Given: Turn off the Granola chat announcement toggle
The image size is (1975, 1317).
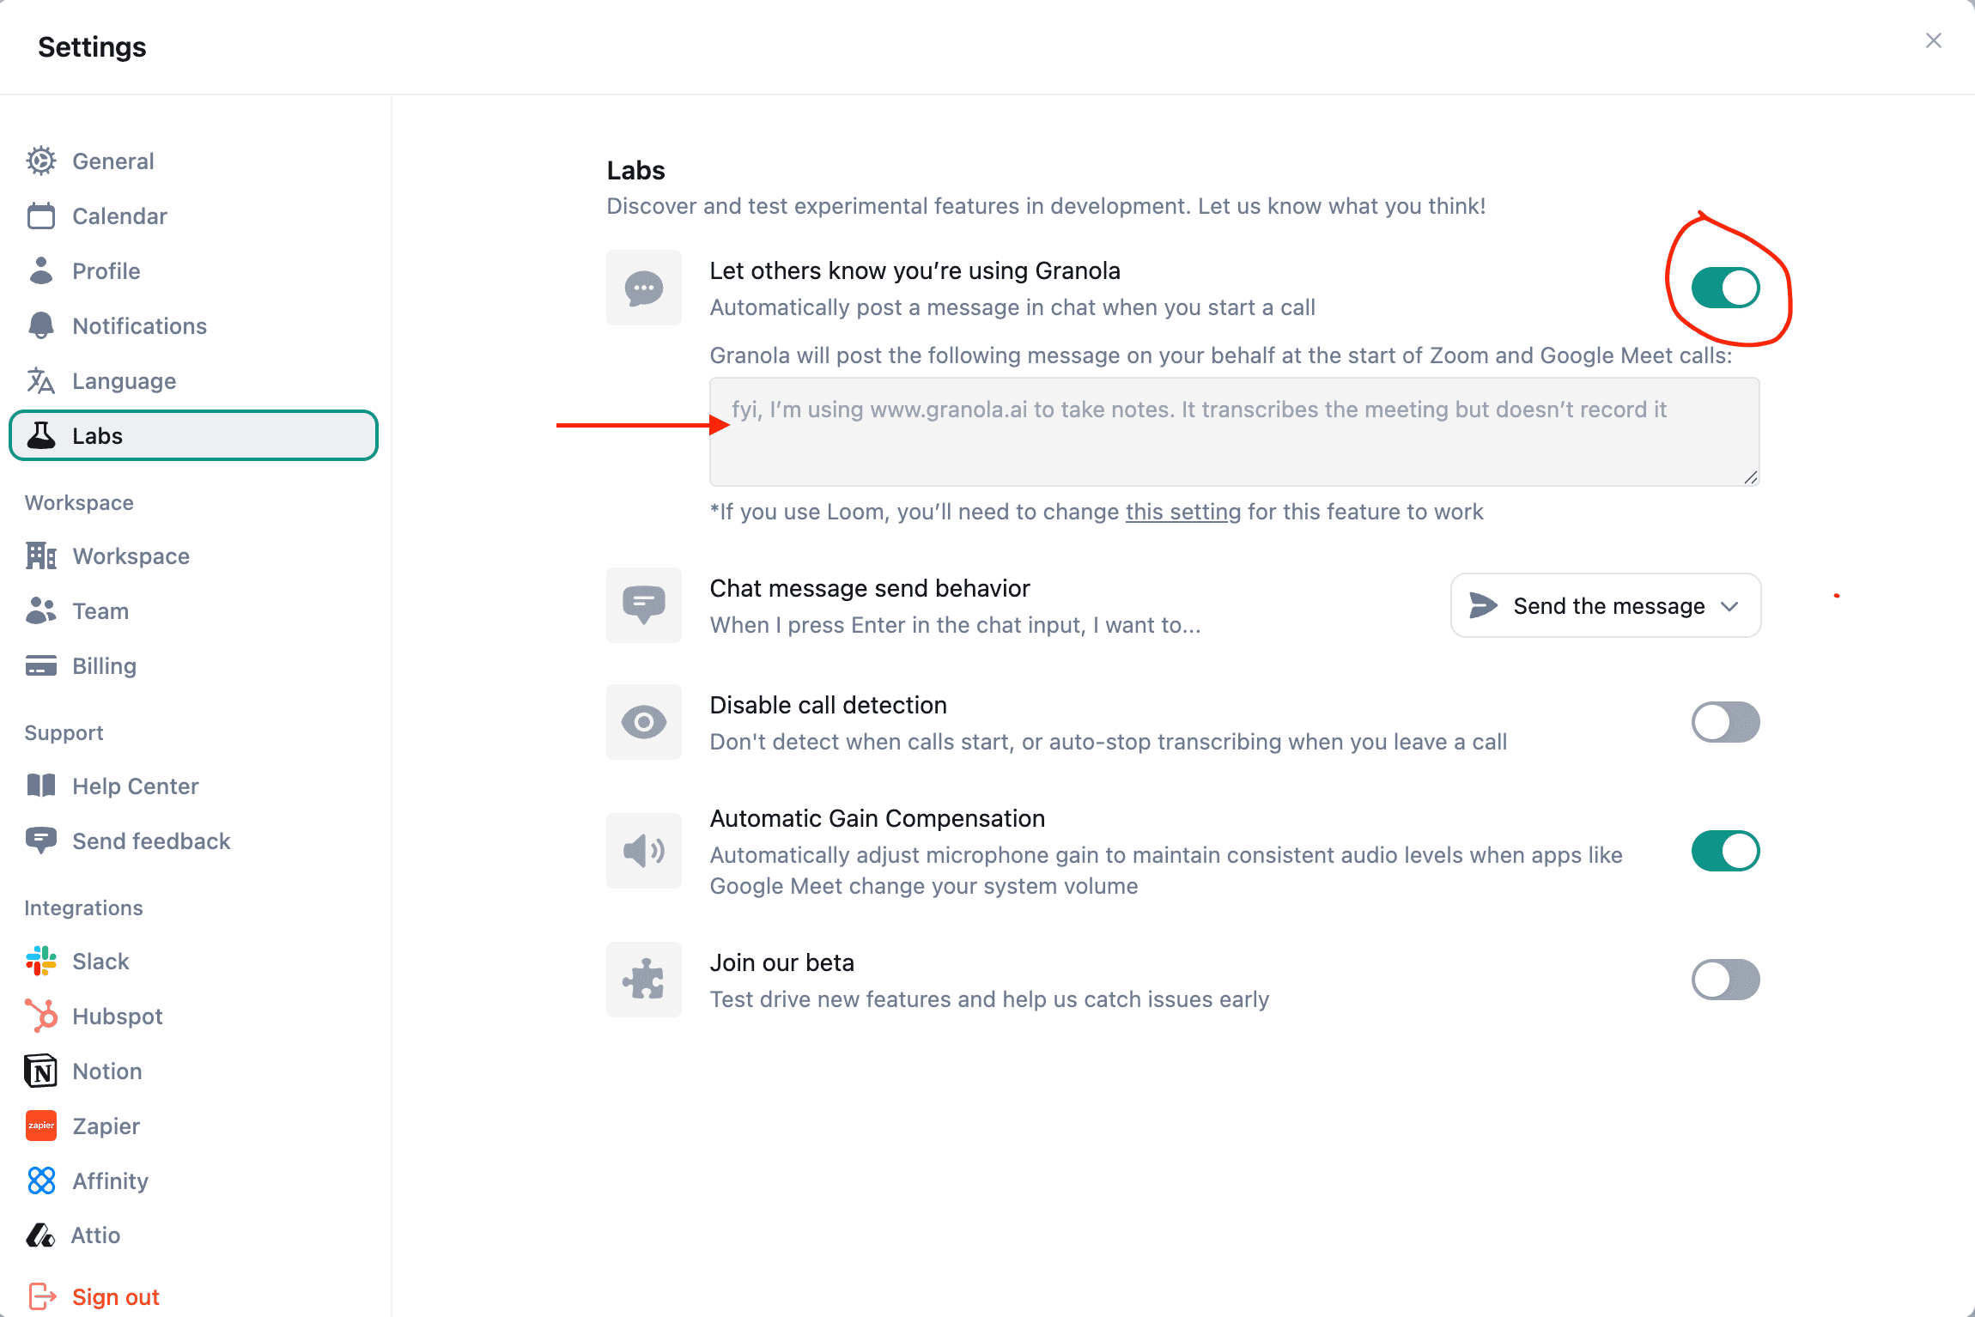Looking at the screenshot, I should click(x=1725, y=288).
